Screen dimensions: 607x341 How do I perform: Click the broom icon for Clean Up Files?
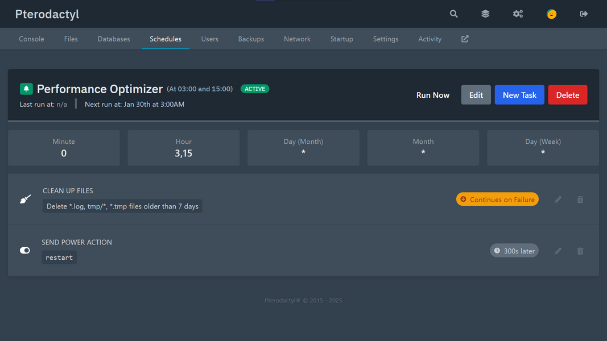26,199
